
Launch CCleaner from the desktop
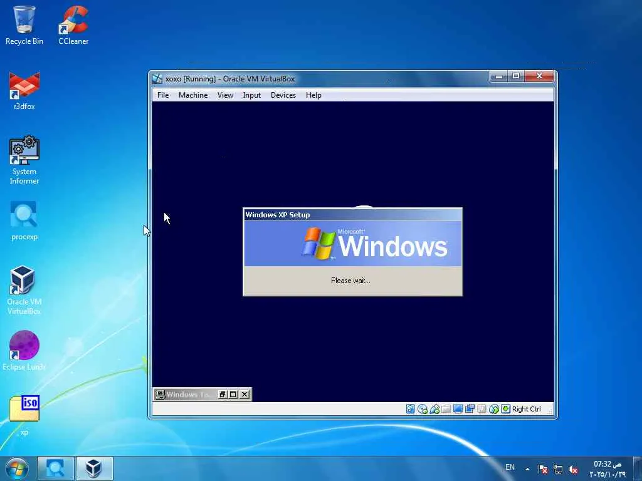(x=73, y=24)
